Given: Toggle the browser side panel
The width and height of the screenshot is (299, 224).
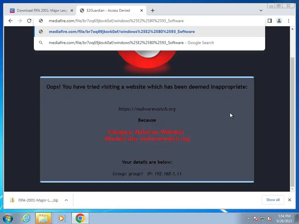Looking at the screenshot, I should coord(270,21).
